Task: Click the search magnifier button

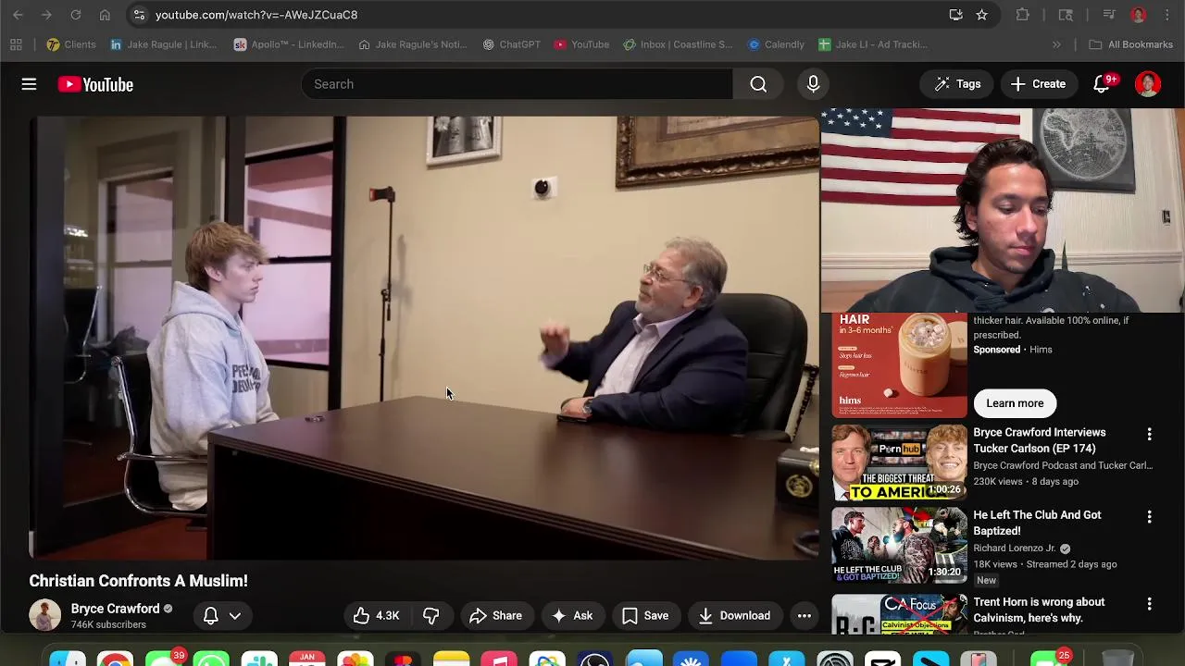Action: [758, 84]
